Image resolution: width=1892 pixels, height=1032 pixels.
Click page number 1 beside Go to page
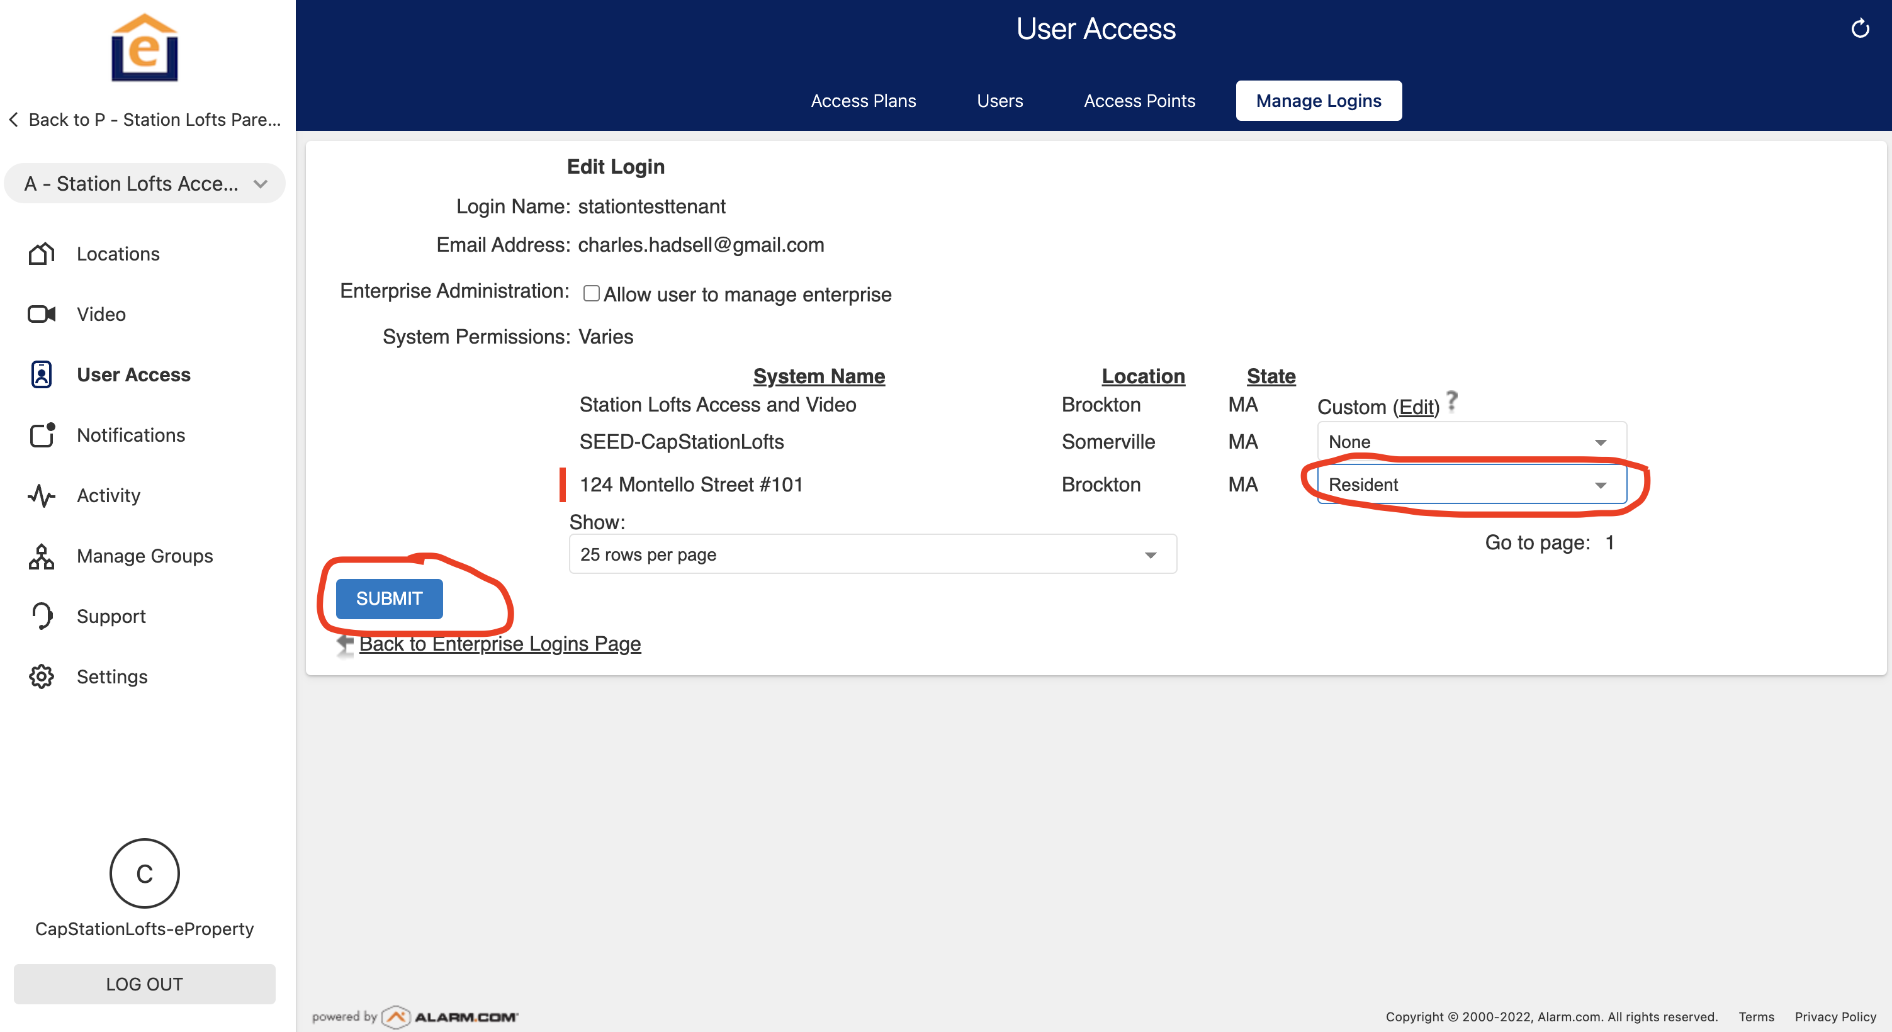click(x=1609, y=542)
